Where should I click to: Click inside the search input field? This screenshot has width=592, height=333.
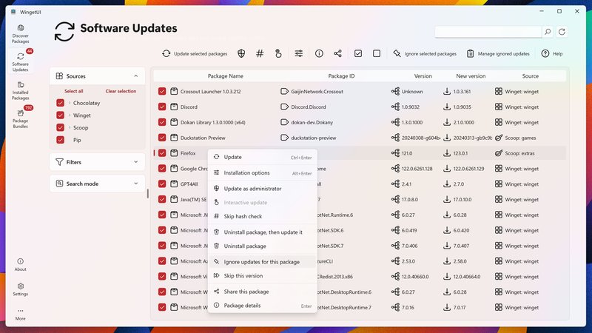coord(488,32)
